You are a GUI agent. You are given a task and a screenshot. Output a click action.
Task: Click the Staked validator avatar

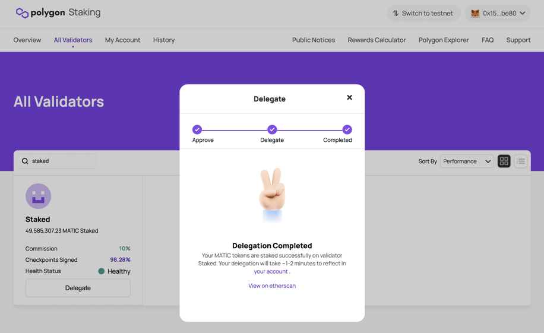[x=38, y=196]
